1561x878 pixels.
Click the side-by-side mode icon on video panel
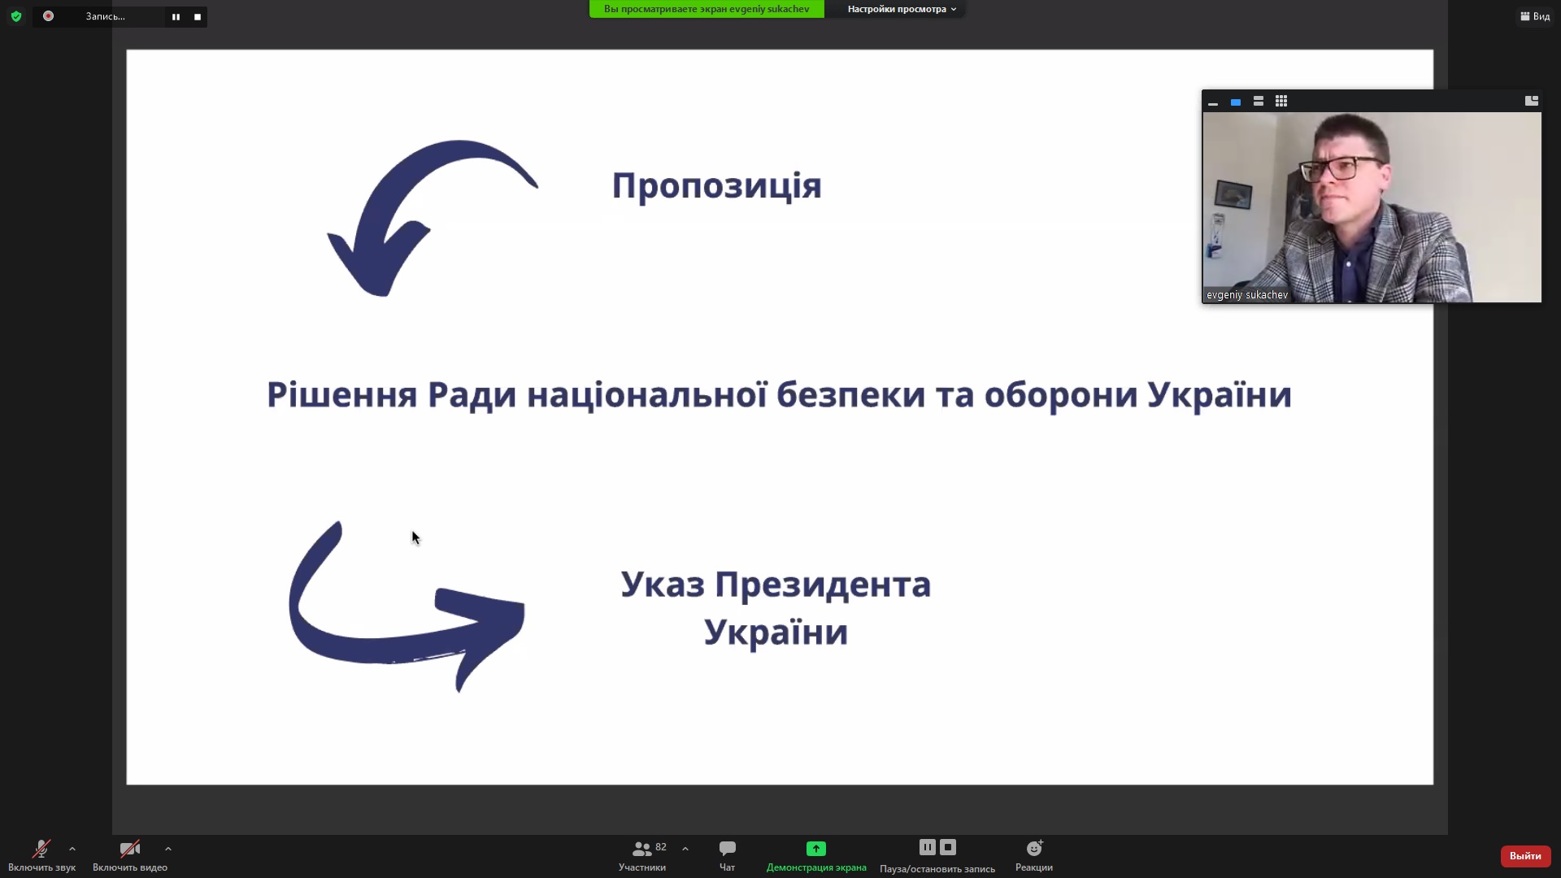1532,101
